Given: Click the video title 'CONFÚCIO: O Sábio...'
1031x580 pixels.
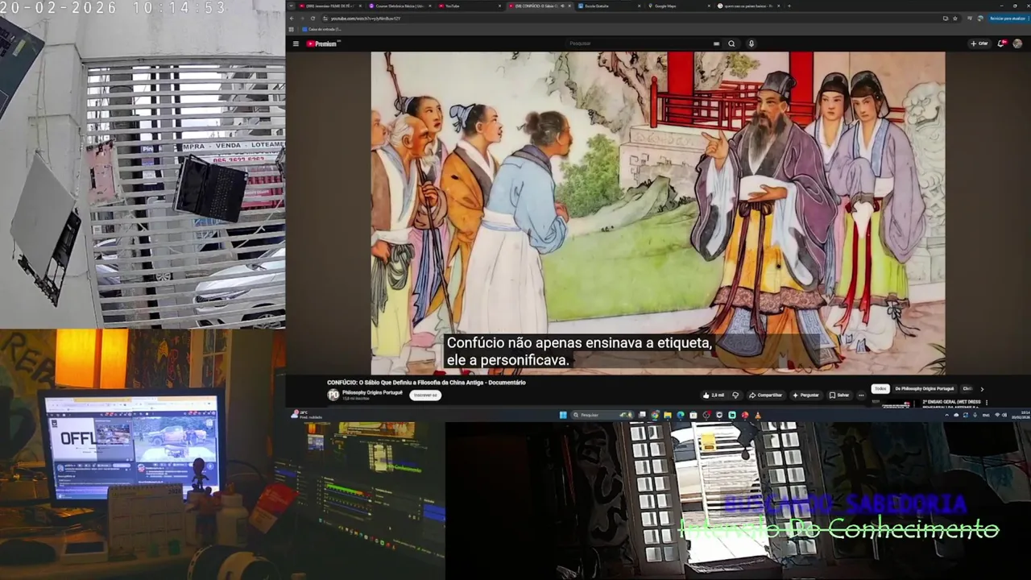Looking at the screenshot, I should 426,383.
